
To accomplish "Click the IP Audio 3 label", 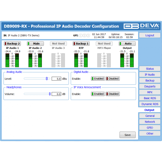I will click(58, 48).
